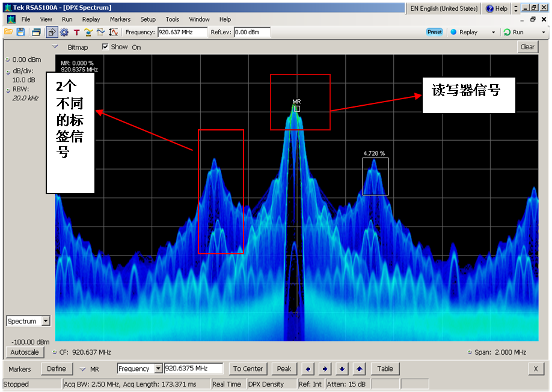
Task: Select the RBW 20.0 kHz setting
Action: 23,94
